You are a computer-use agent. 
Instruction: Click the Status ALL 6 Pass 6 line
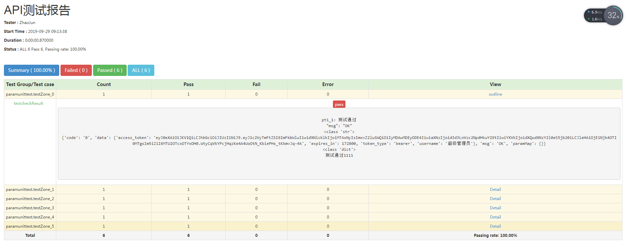(x=45, y=49)
